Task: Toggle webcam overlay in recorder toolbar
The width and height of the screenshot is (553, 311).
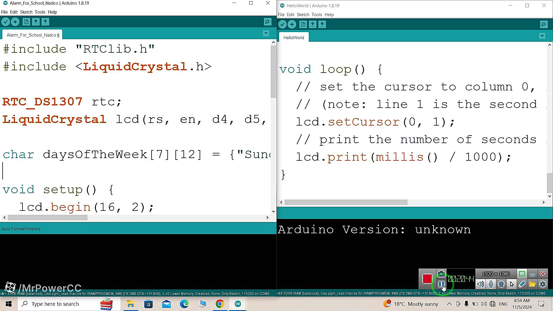Action: pyautogui.click(x=501, y=284)
